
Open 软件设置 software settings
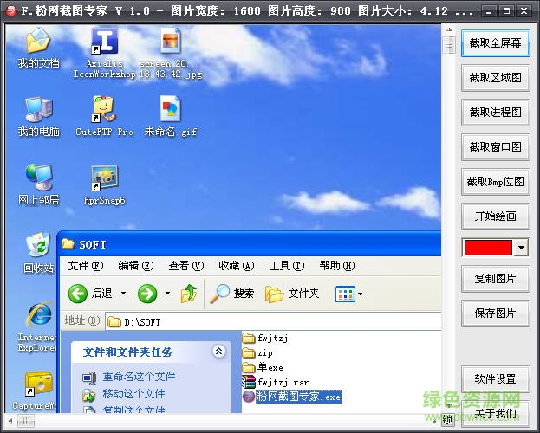(x=495, y=379)
